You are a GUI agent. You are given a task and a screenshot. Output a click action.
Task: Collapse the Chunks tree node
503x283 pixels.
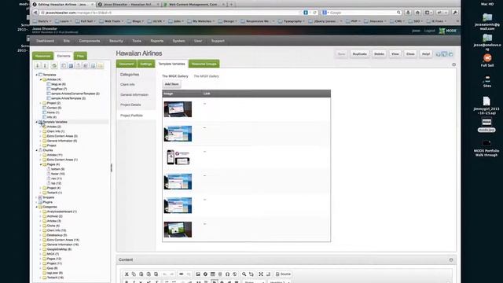[37, 150]
